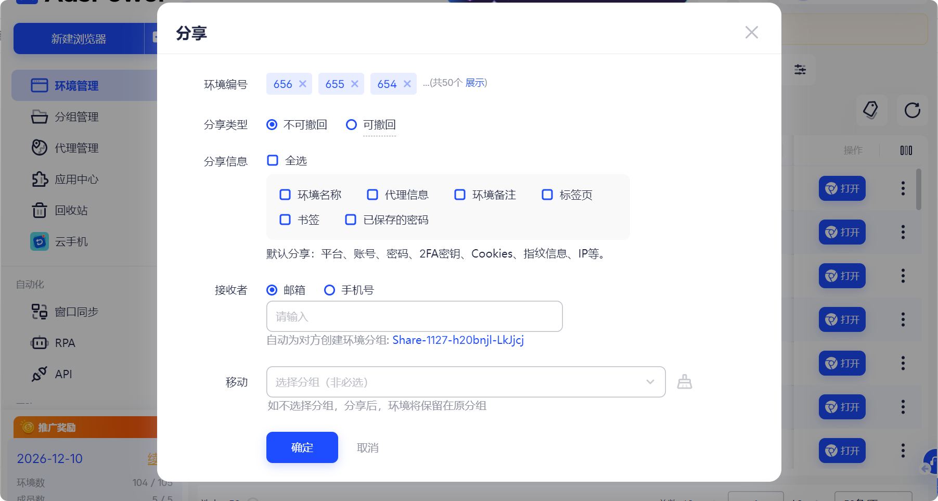Viewport: 938px width, 501px height.
Task: Click the filter settings icon above the dialog
Action: [800, 69]
